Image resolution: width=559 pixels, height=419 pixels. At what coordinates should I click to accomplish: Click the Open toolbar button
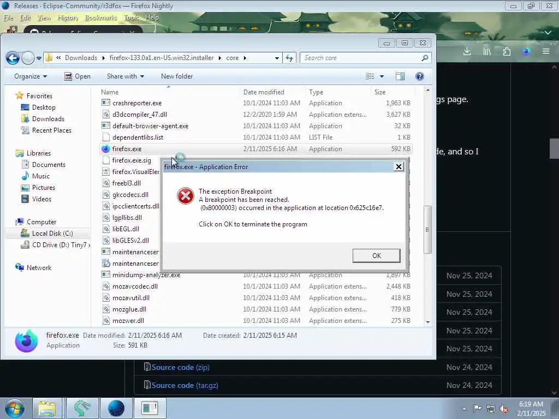[78, 76]
